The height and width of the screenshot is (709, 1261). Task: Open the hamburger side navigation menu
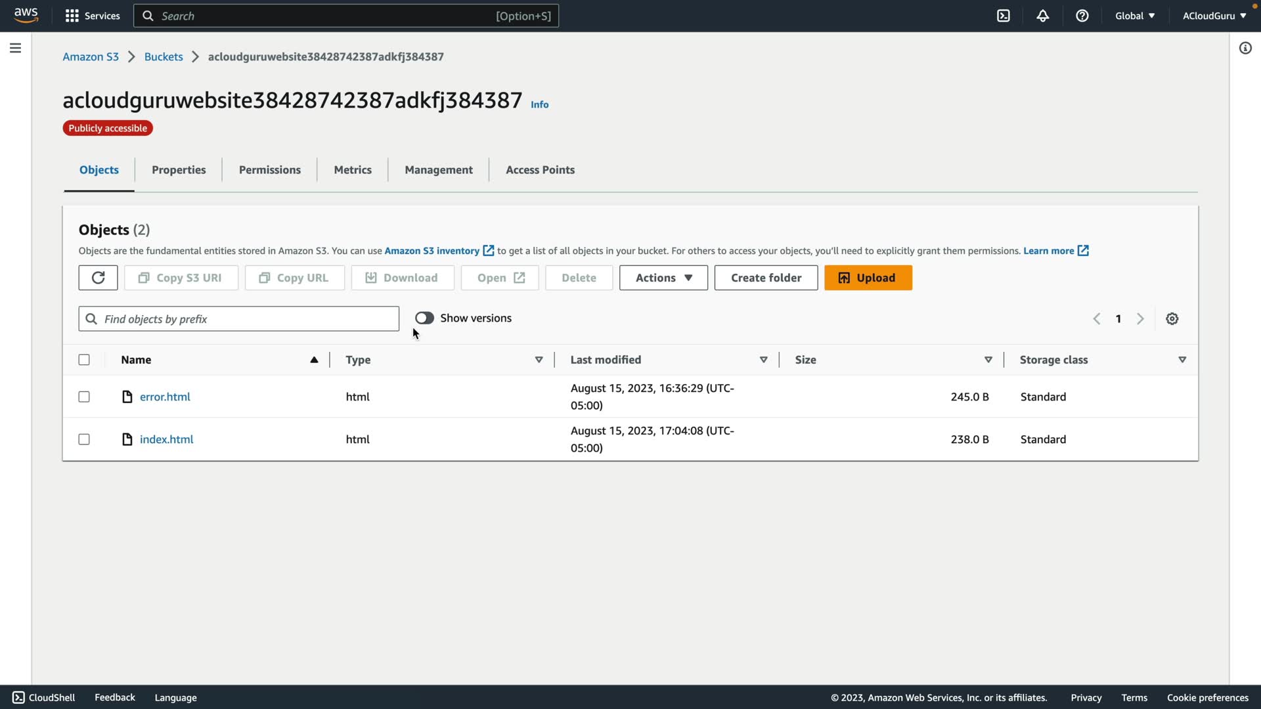tap(15, 48)
